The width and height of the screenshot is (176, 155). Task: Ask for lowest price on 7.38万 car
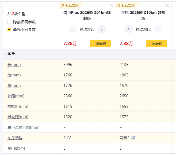pos(156,43)
